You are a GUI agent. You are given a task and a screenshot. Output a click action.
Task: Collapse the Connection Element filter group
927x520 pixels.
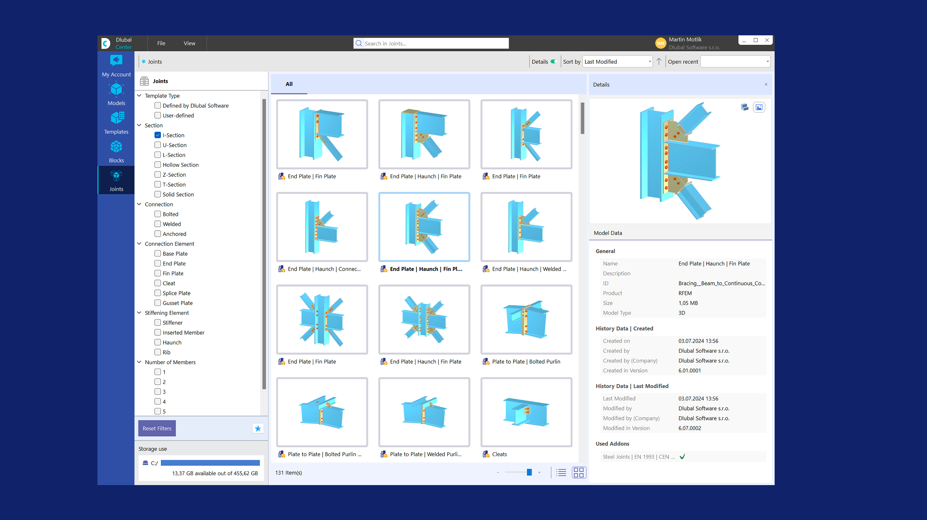point(139,244)
